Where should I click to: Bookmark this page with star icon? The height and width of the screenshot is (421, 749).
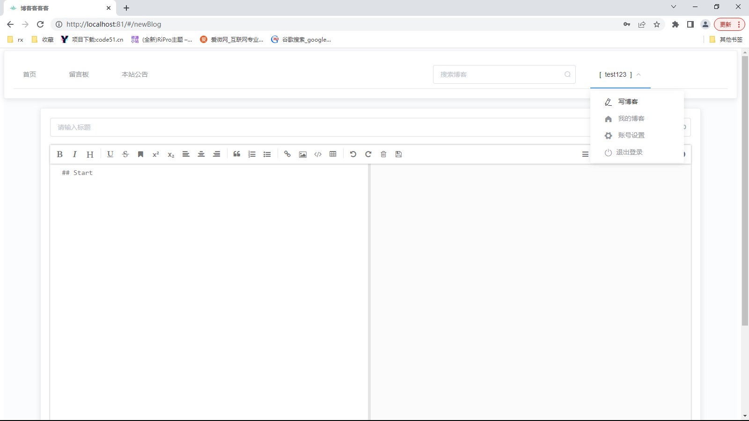pos(657,24)
